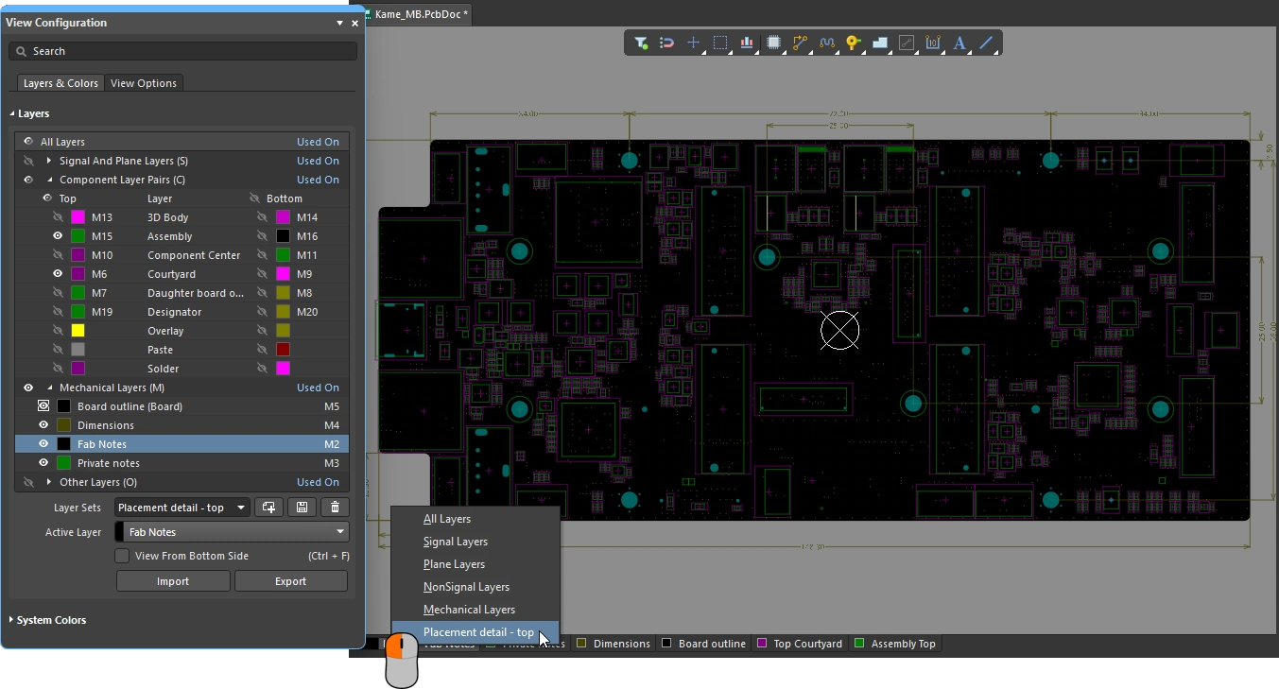Viewport: 1279px width, 689px height.
Task: Delete layer set with trash icon
Action: 335,508
